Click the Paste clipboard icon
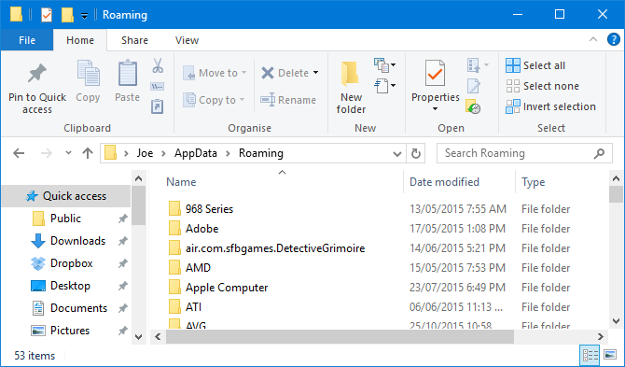The width and height of the screenshot is (625, 367). point(127,74)
